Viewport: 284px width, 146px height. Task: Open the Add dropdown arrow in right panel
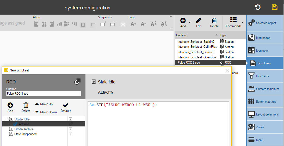[x=189, y=23]
